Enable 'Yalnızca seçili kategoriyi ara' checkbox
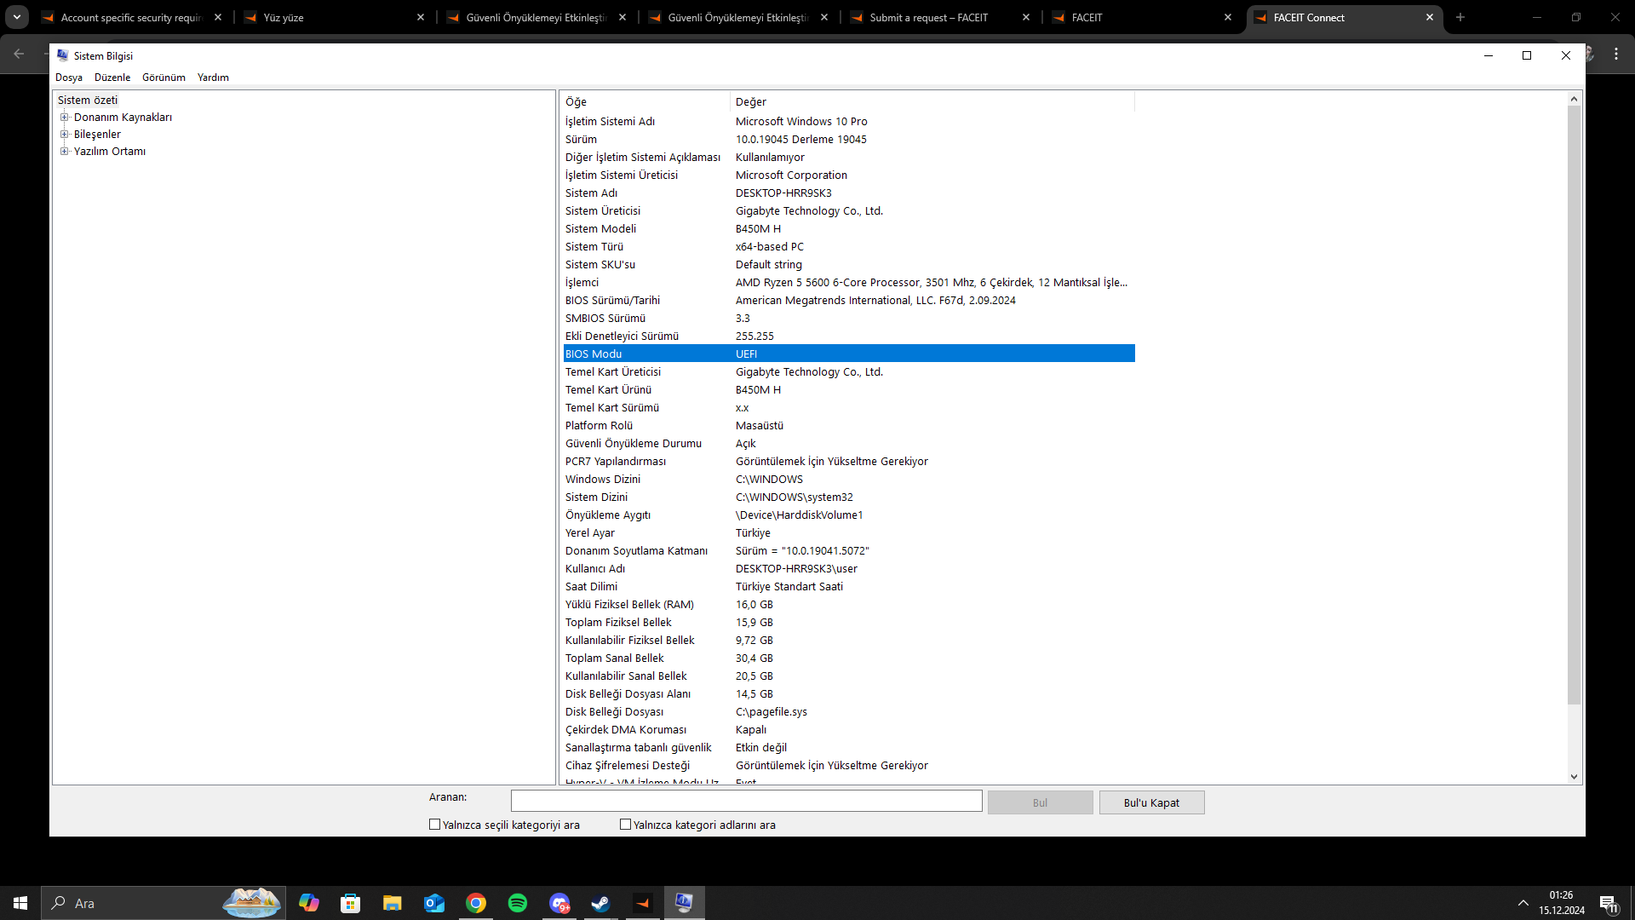1635x920 pixels. click(435, 825)
